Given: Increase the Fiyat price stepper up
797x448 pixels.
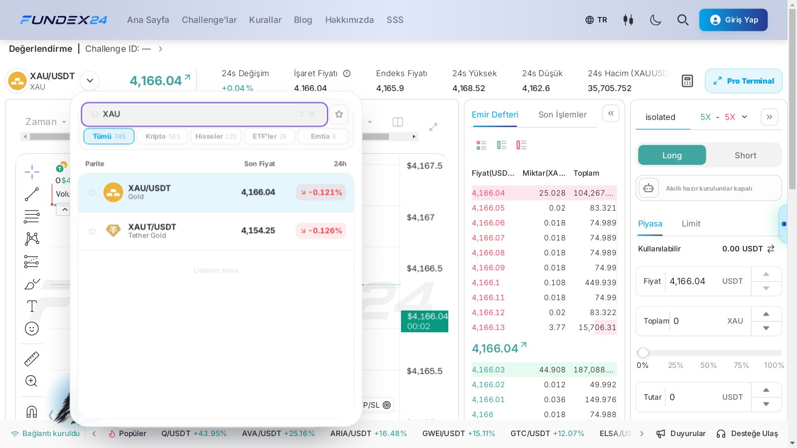Looking at the screenshot, I should pyautogui.click(x=766, y=274).
